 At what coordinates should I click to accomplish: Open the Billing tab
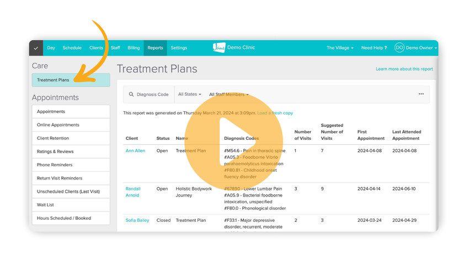pyautogui.click(x=134, y=48)
